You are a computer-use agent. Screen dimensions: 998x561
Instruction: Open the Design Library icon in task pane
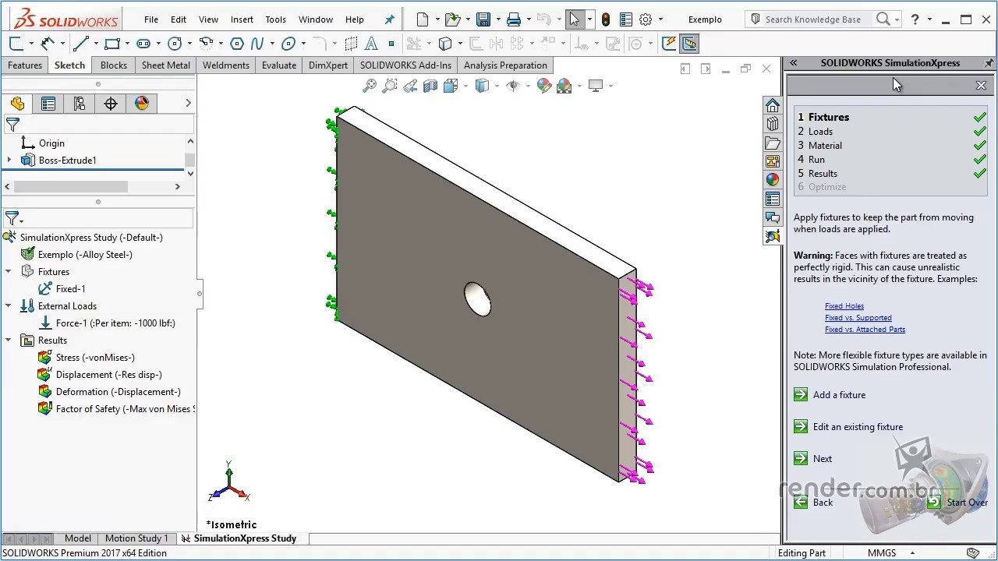(773, 124)
